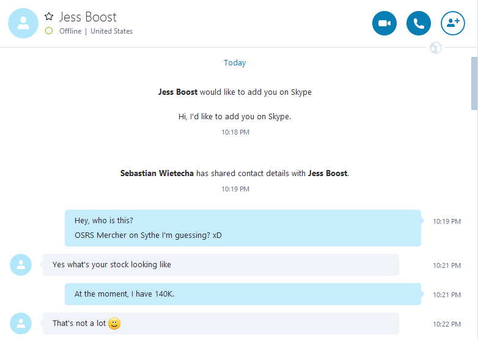The image size is (478, 340).
Task: Click the smiley emoticon in the last message
Action: 114,323
